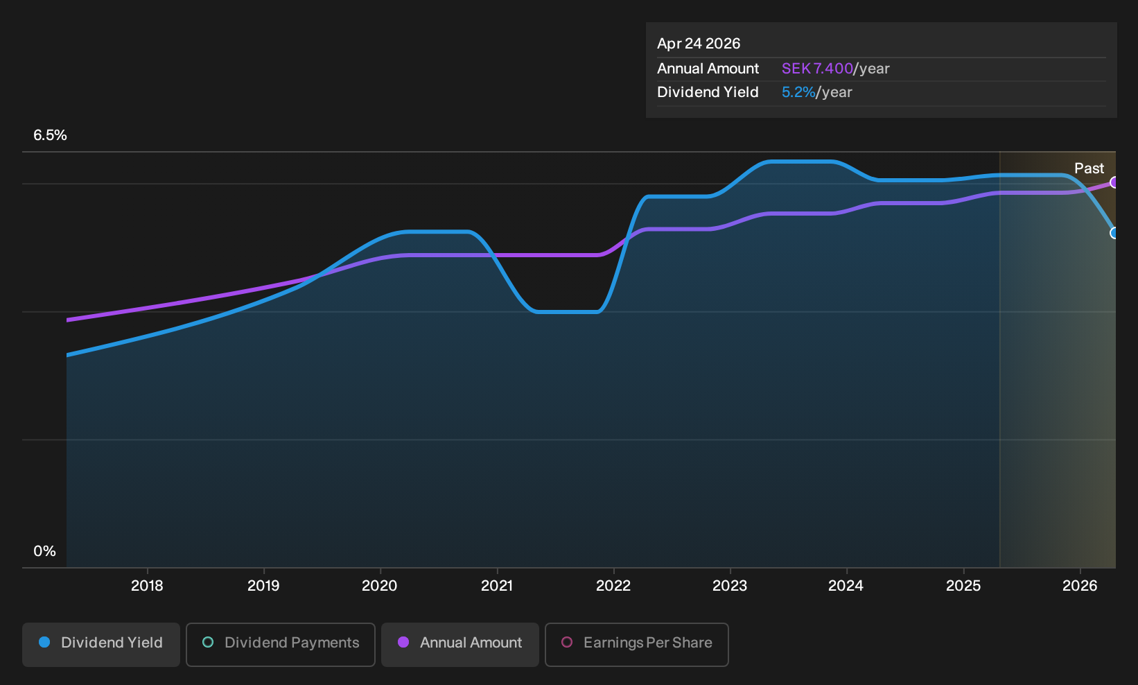1138x685 pixels.
Task: Click the 2024 x-axis label
Action: tap(846, 586)
